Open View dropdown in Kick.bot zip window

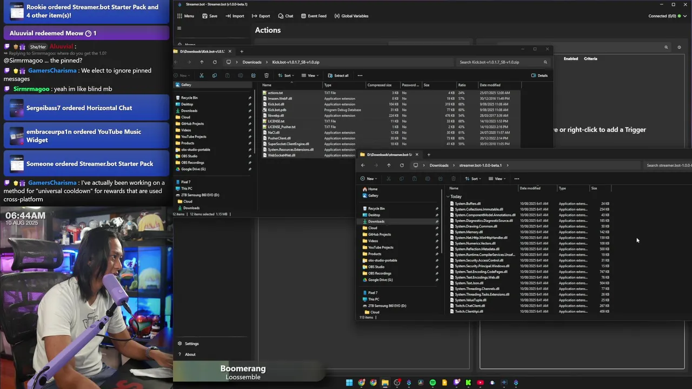310,76
